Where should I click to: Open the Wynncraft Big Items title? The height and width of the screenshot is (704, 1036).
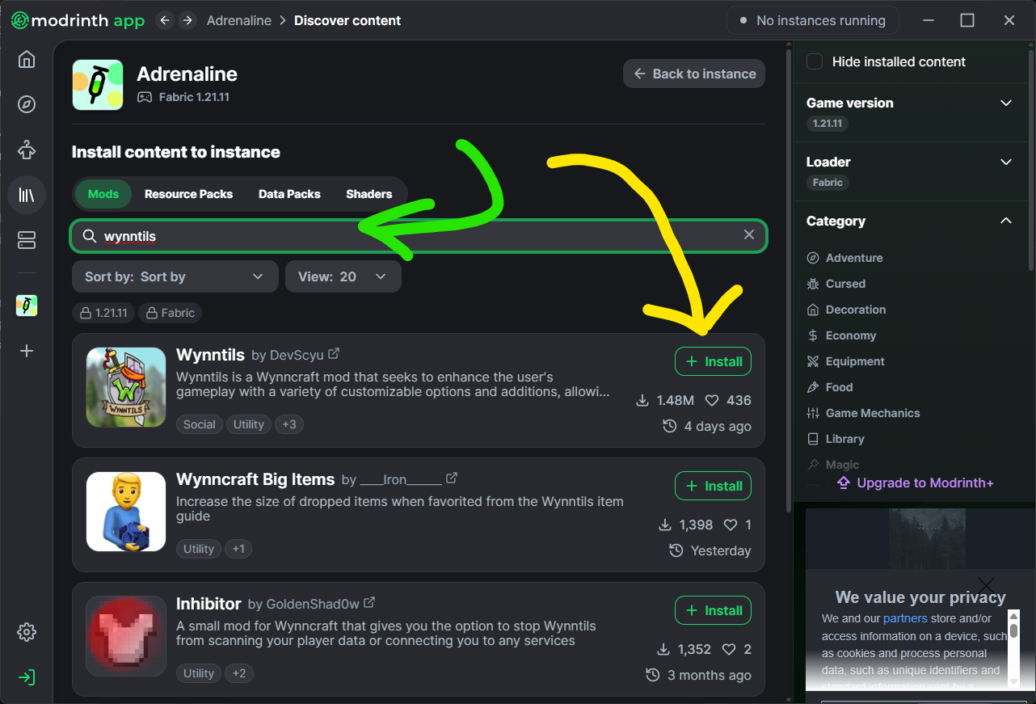tap(255, 479)
